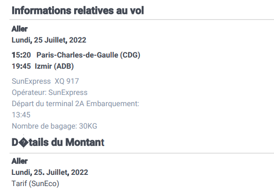Select boarding time 13:45
The width and height of the screenshot is (274, 194).
[x=21, y=115]
